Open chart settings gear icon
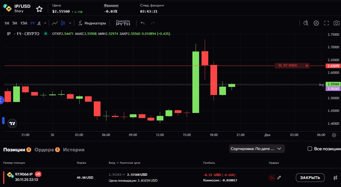This screenshot has height=187, width=341. [x=316, y=23]
